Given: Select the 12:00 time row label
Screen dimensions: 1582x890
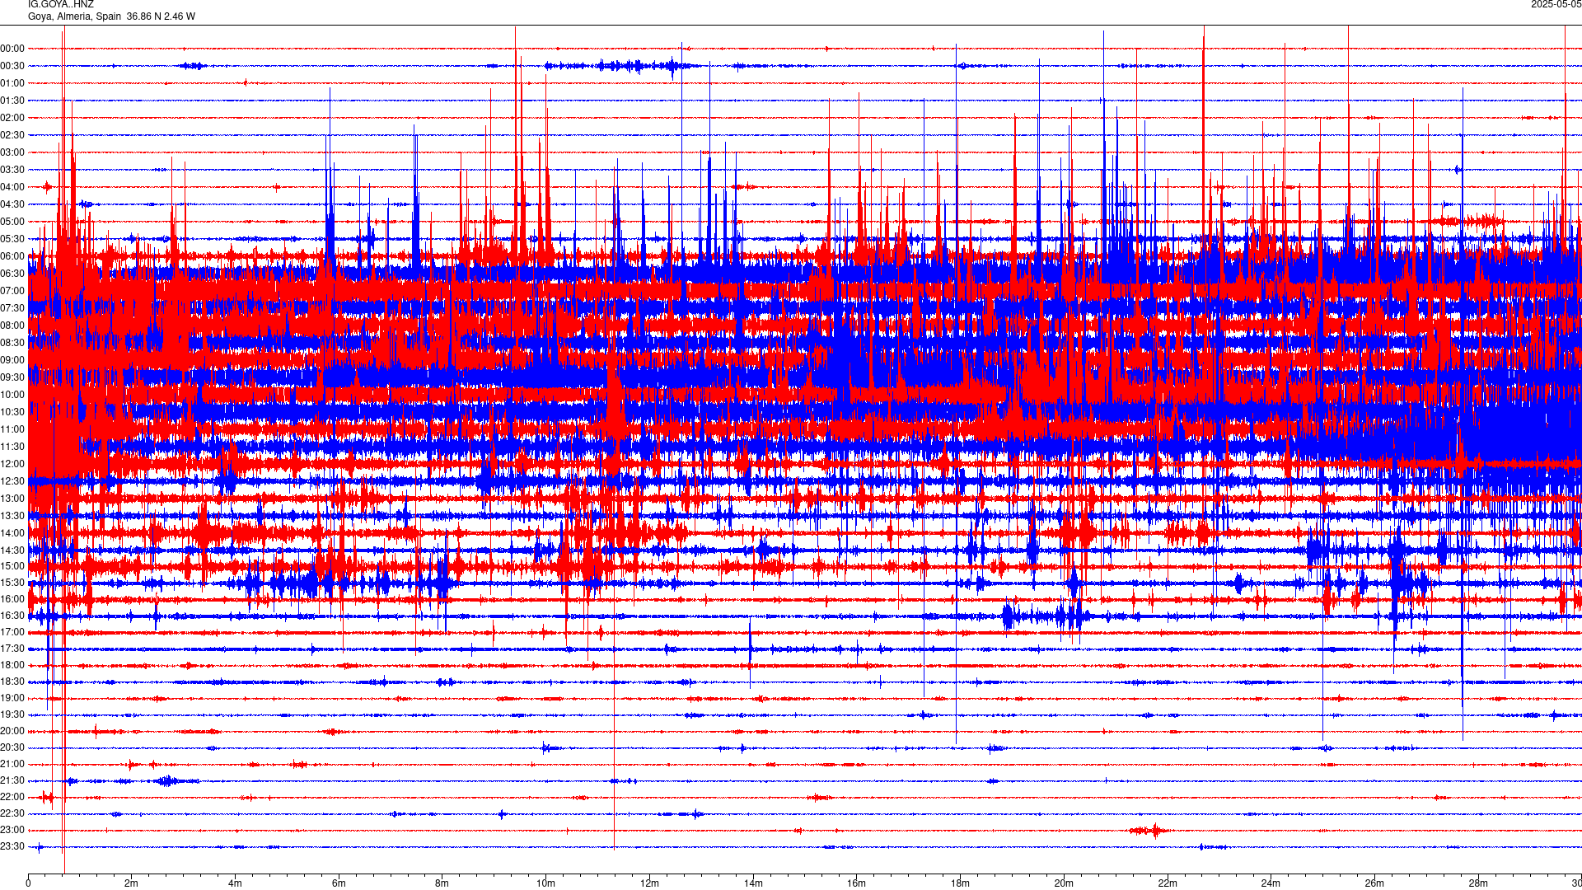Looking at the screenshot, I should (x=12, y=464).
